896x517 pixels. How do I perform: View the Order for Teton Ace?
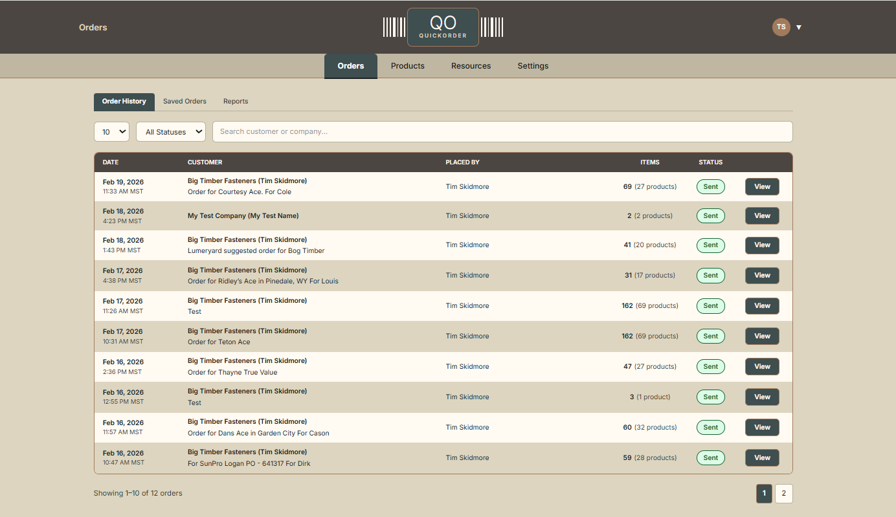click(762, 336)
